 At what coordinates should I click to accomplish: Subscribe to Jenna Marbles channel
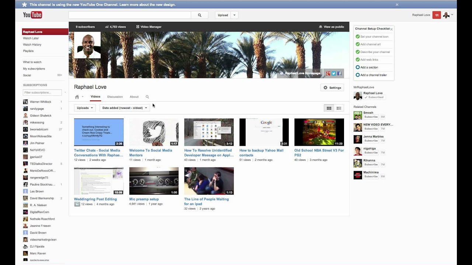[371, 141]
